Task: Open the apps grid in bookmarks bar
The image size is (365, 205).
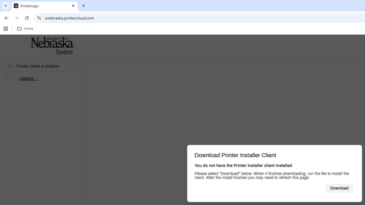Action: coord(6,28)
